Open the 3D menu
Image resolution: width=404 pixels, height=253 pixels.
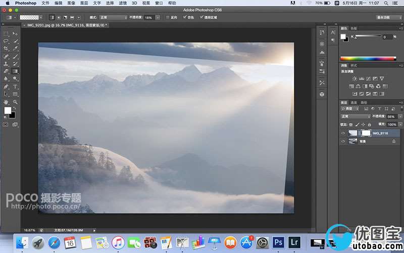[134, 3]
